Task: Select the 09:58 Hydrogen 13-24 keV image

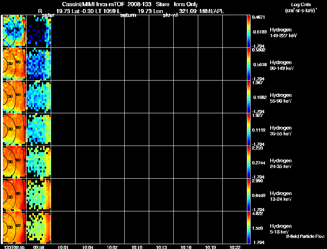Action: click(39, 195)
